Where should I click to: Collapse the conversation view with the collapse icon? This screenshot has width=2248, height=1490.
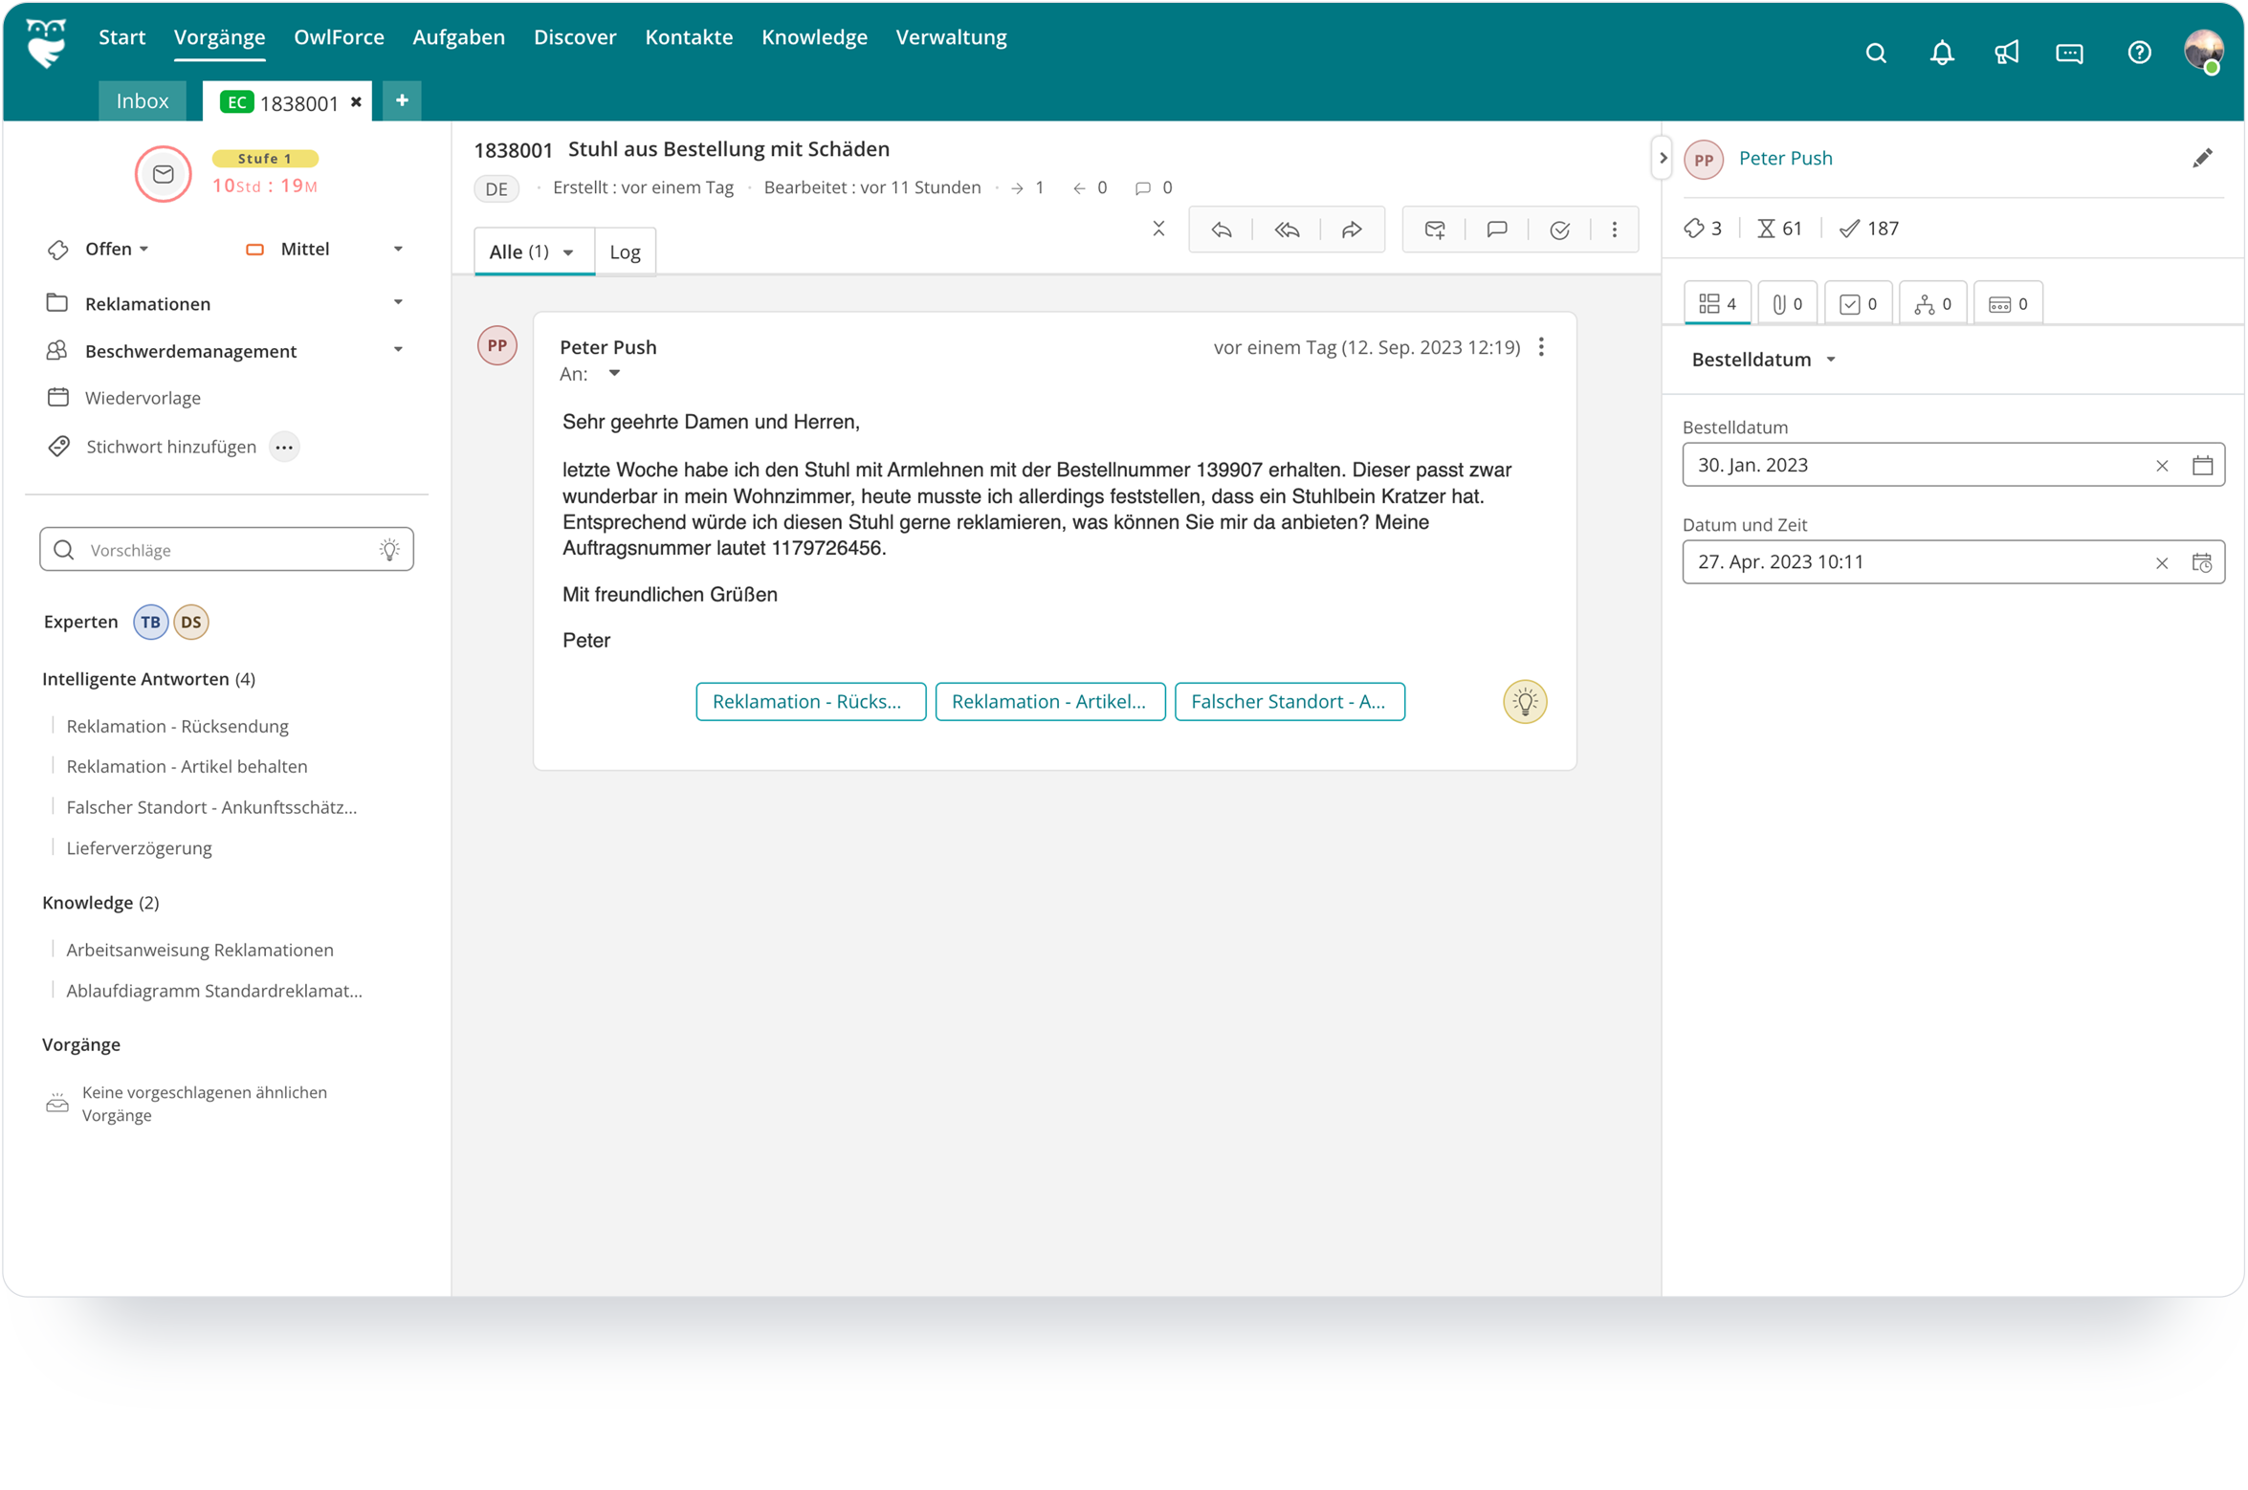coord(1158,230)
